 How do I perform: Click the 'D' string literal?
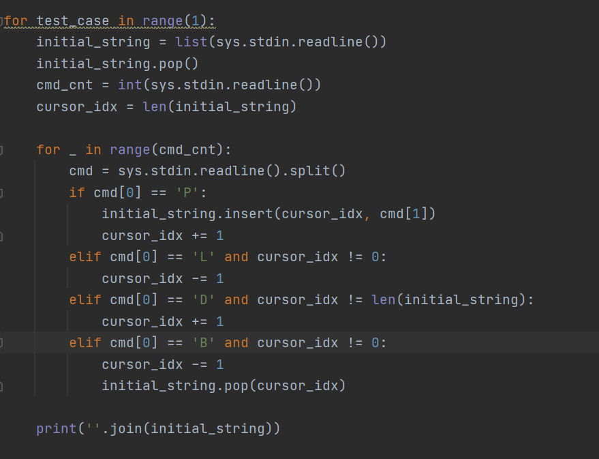click(203, 299)
